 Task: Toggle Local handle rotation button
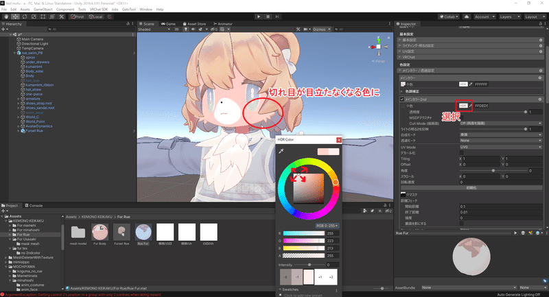coord(95,16)
